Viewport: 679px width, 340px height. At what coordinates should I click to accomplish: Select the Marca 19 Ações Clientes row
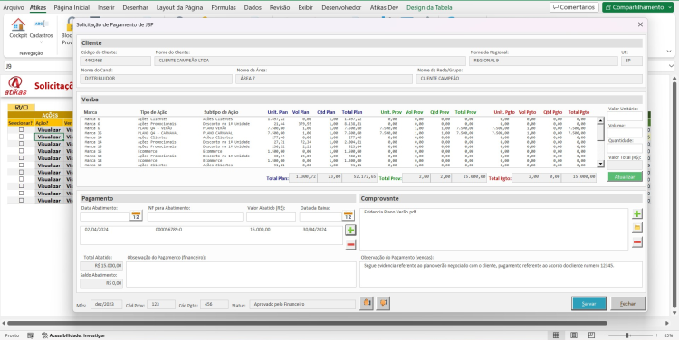tap(339, 165)
